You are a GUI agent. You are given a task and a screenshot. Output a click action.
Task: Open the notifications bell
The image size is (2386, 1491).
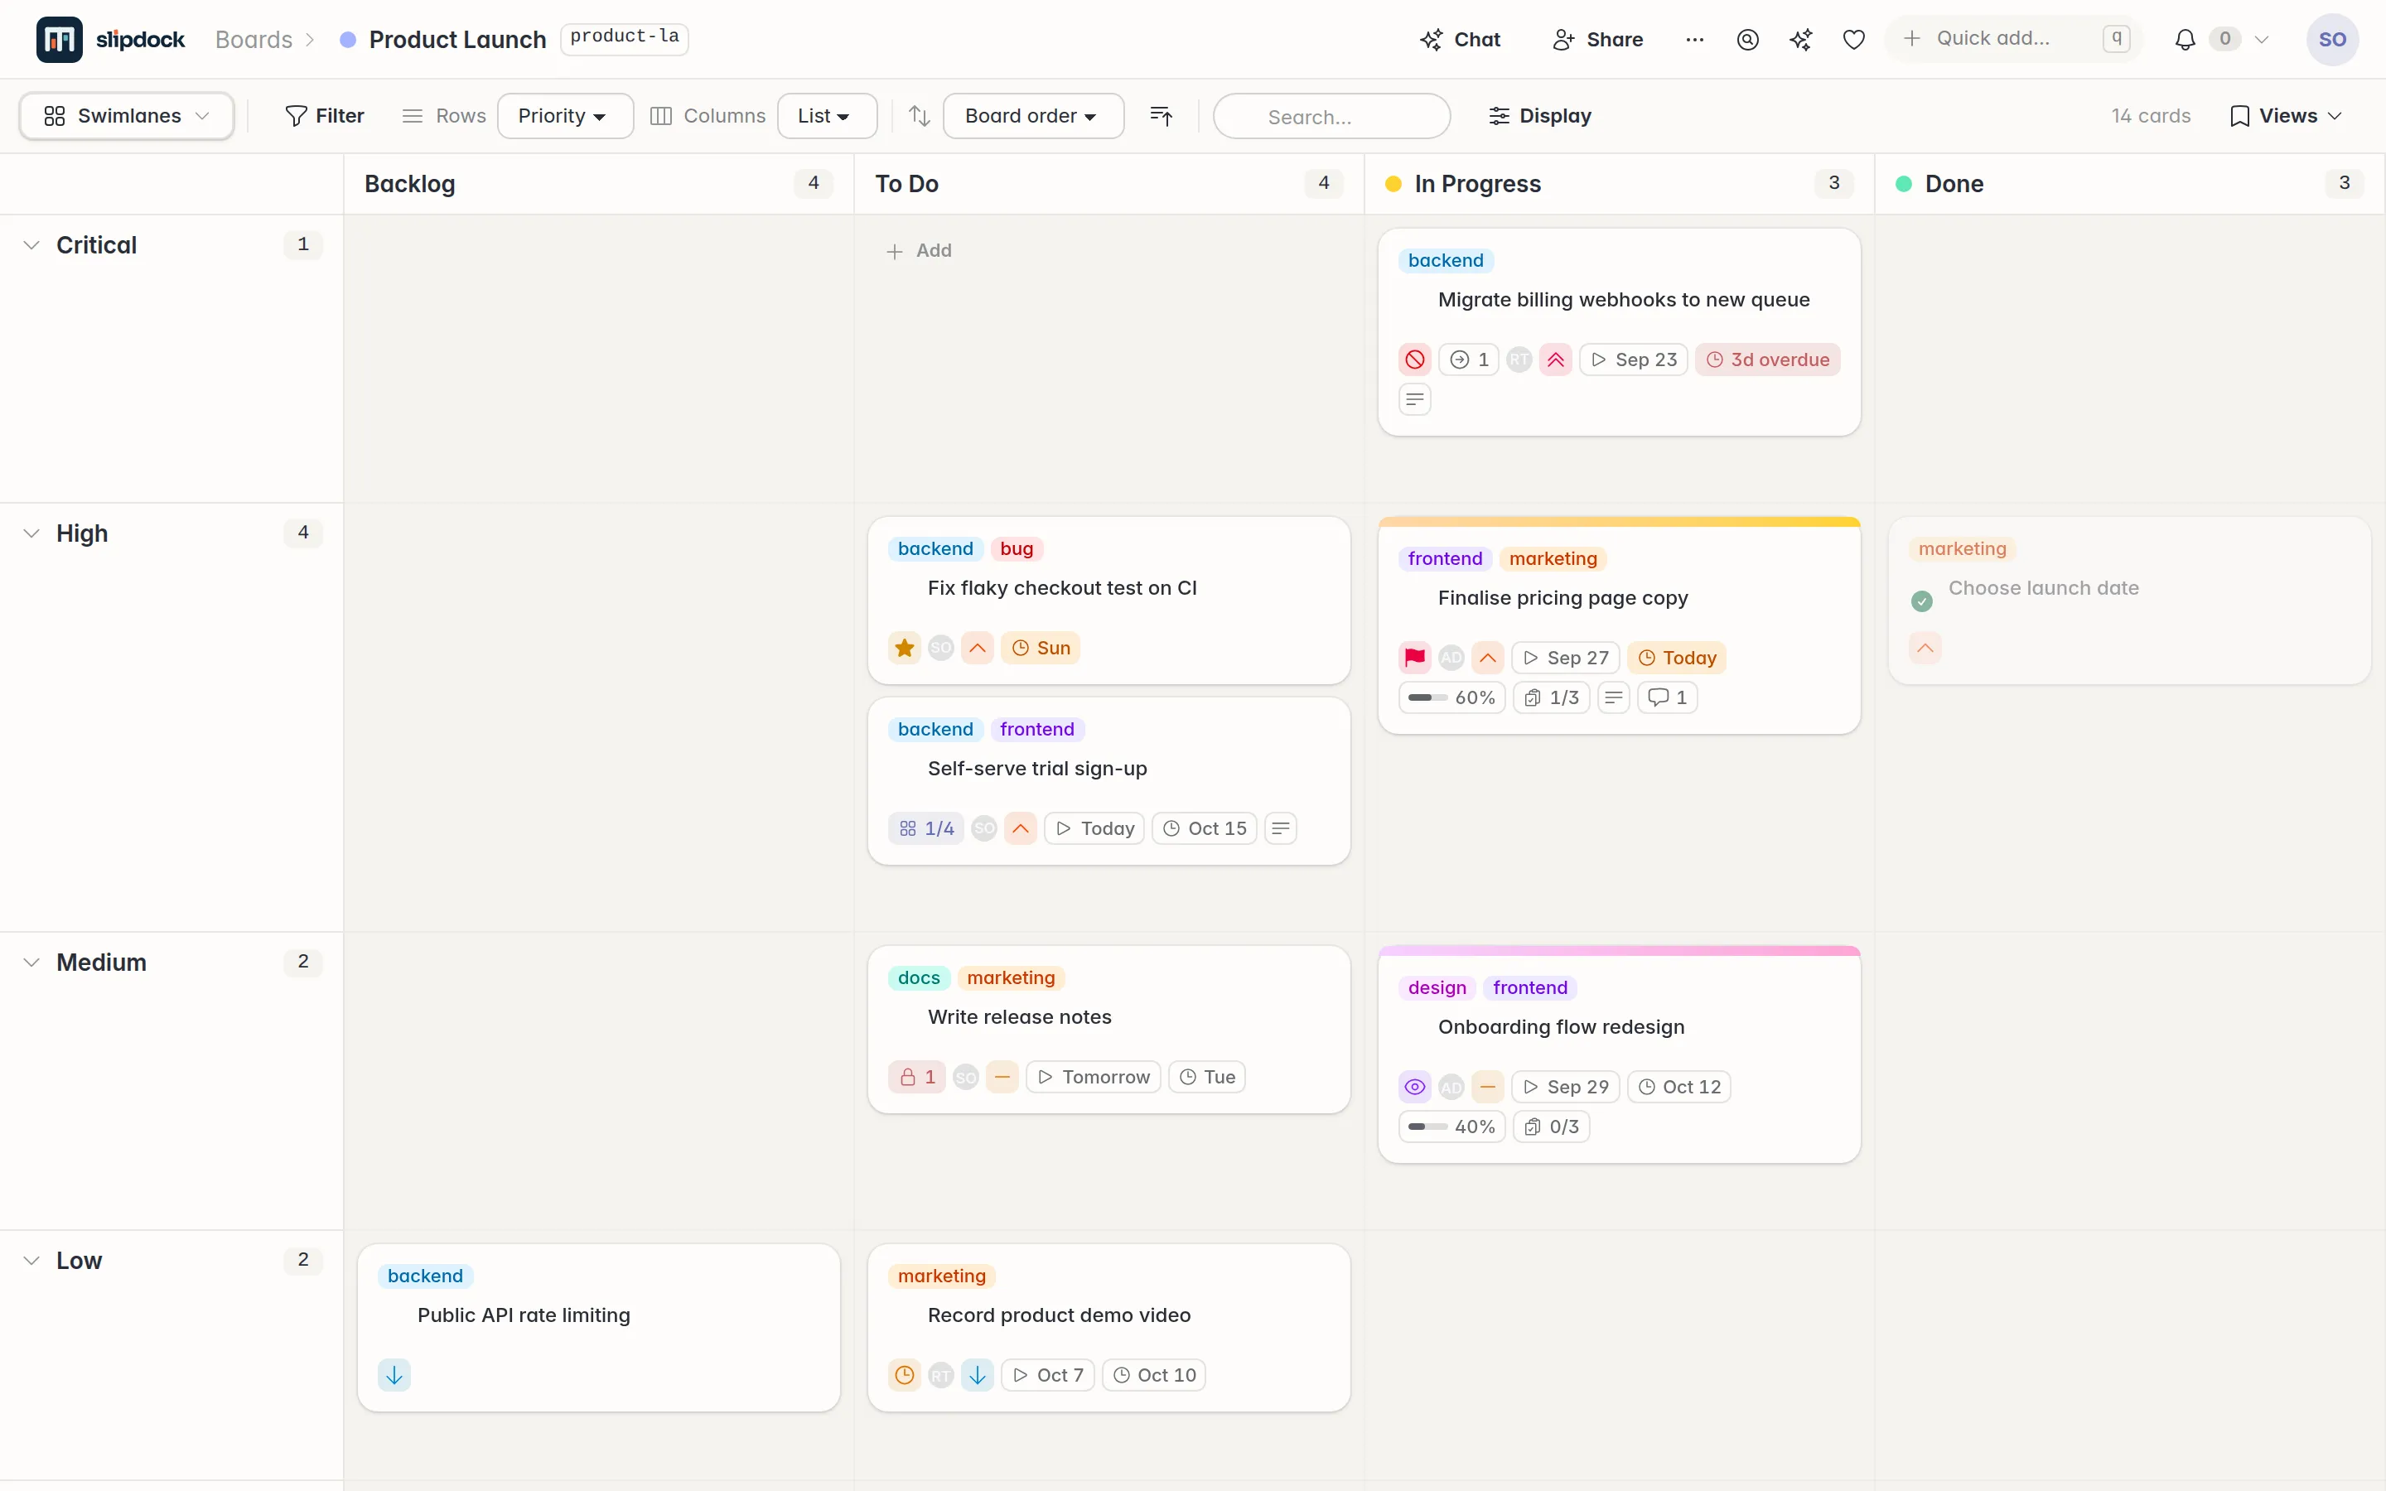[x=2185, y=40]
